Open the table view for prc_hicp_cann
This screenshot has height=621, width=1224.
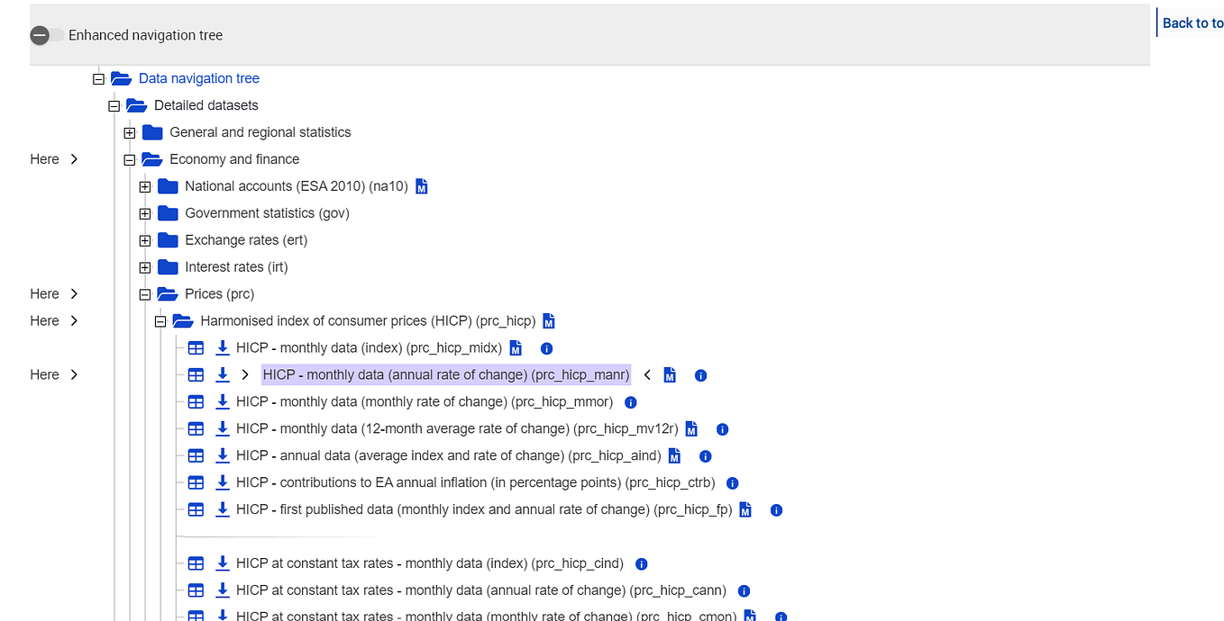point(196,590)
